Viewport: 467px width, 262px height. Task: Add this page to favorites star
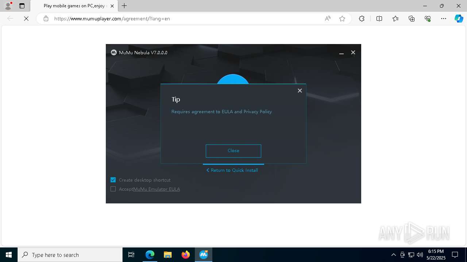pyautogui.click(x=342, y=19)
